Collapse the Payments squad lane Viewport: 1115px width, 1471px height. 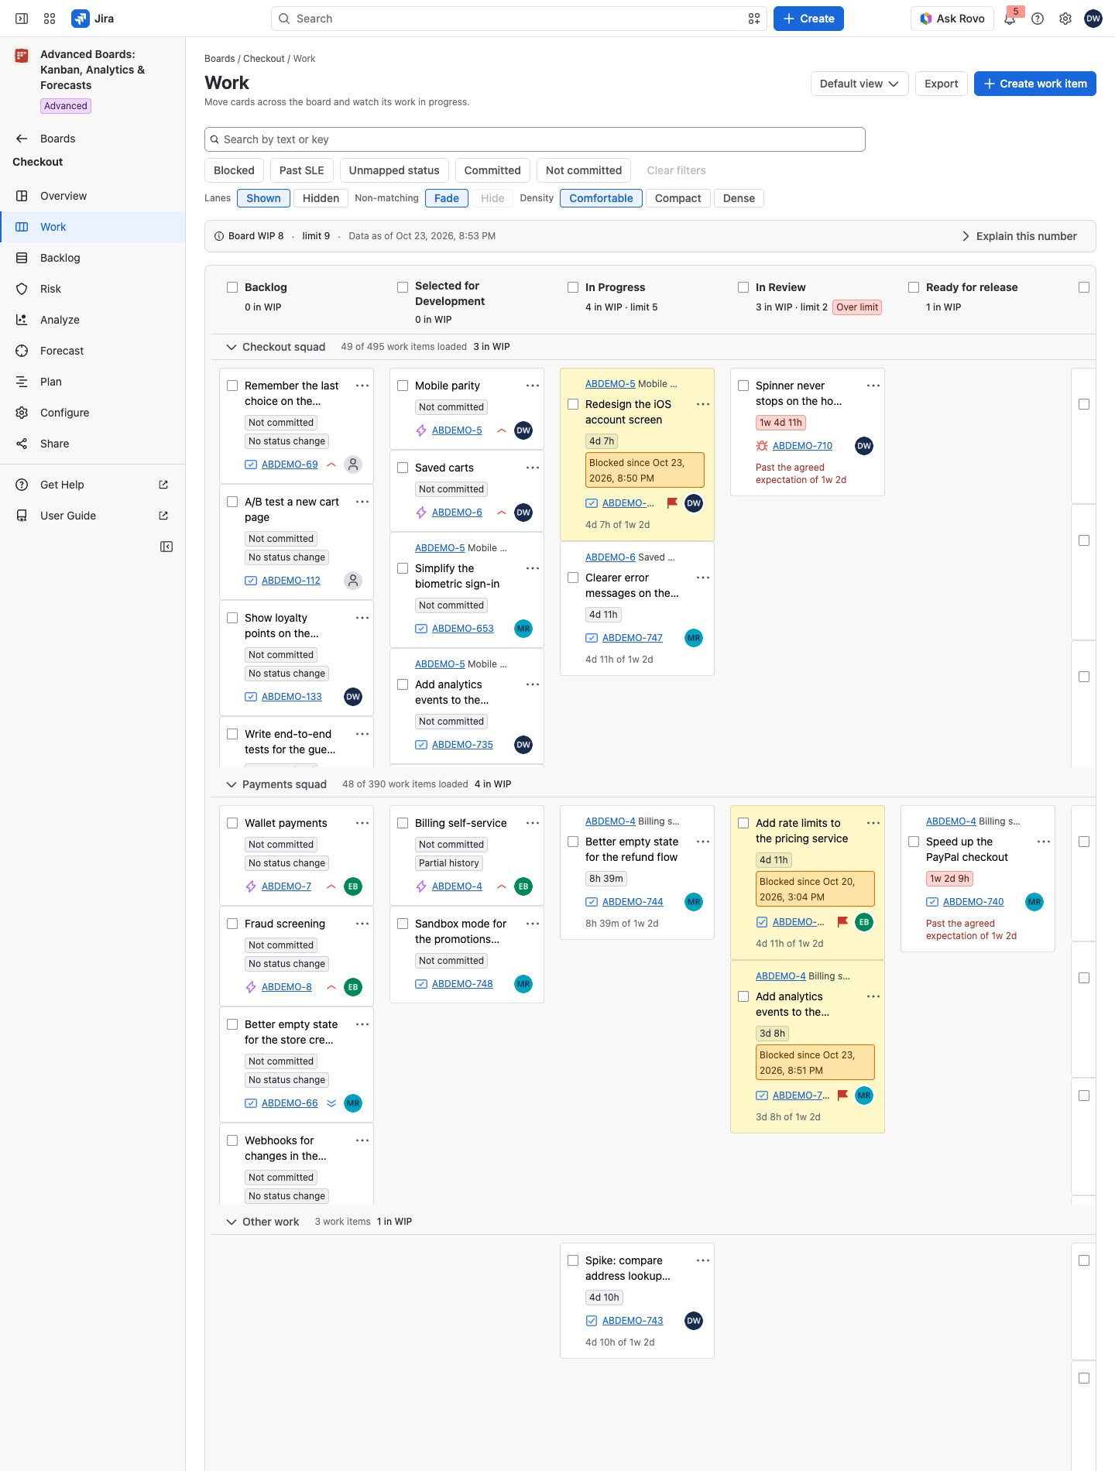(x=231, y=784)
